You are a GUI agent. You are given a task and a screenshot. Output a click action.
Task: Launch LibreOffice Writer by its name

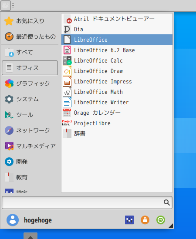pos(101,102)
